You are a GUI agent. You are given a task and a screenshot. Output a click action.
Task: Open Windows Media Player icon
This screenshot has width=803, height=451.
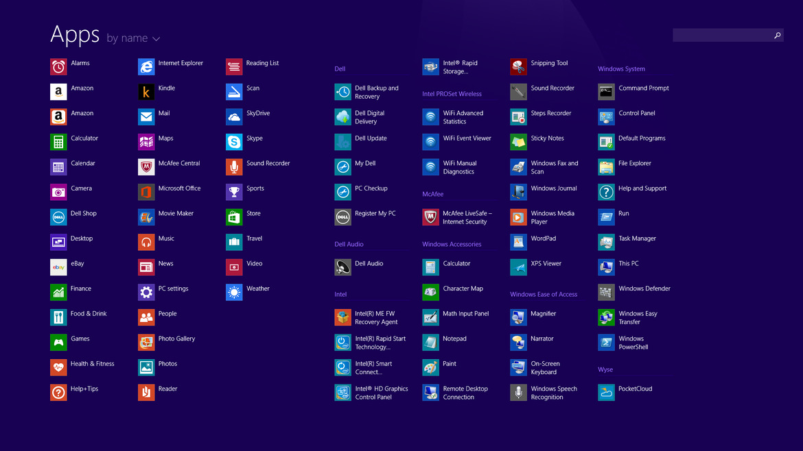tap(518, 217)
